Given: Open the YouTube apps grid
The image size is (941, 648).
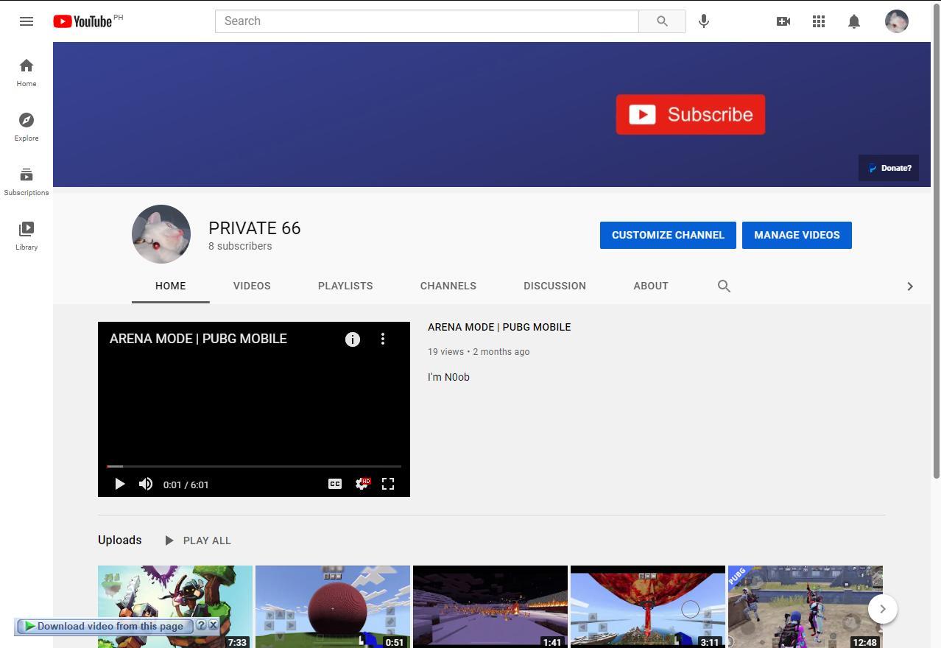Looking at the screenshot, I should (819, 21).
